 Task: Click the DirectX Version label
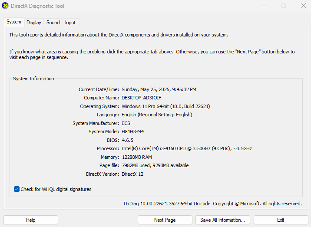point(103,174)
